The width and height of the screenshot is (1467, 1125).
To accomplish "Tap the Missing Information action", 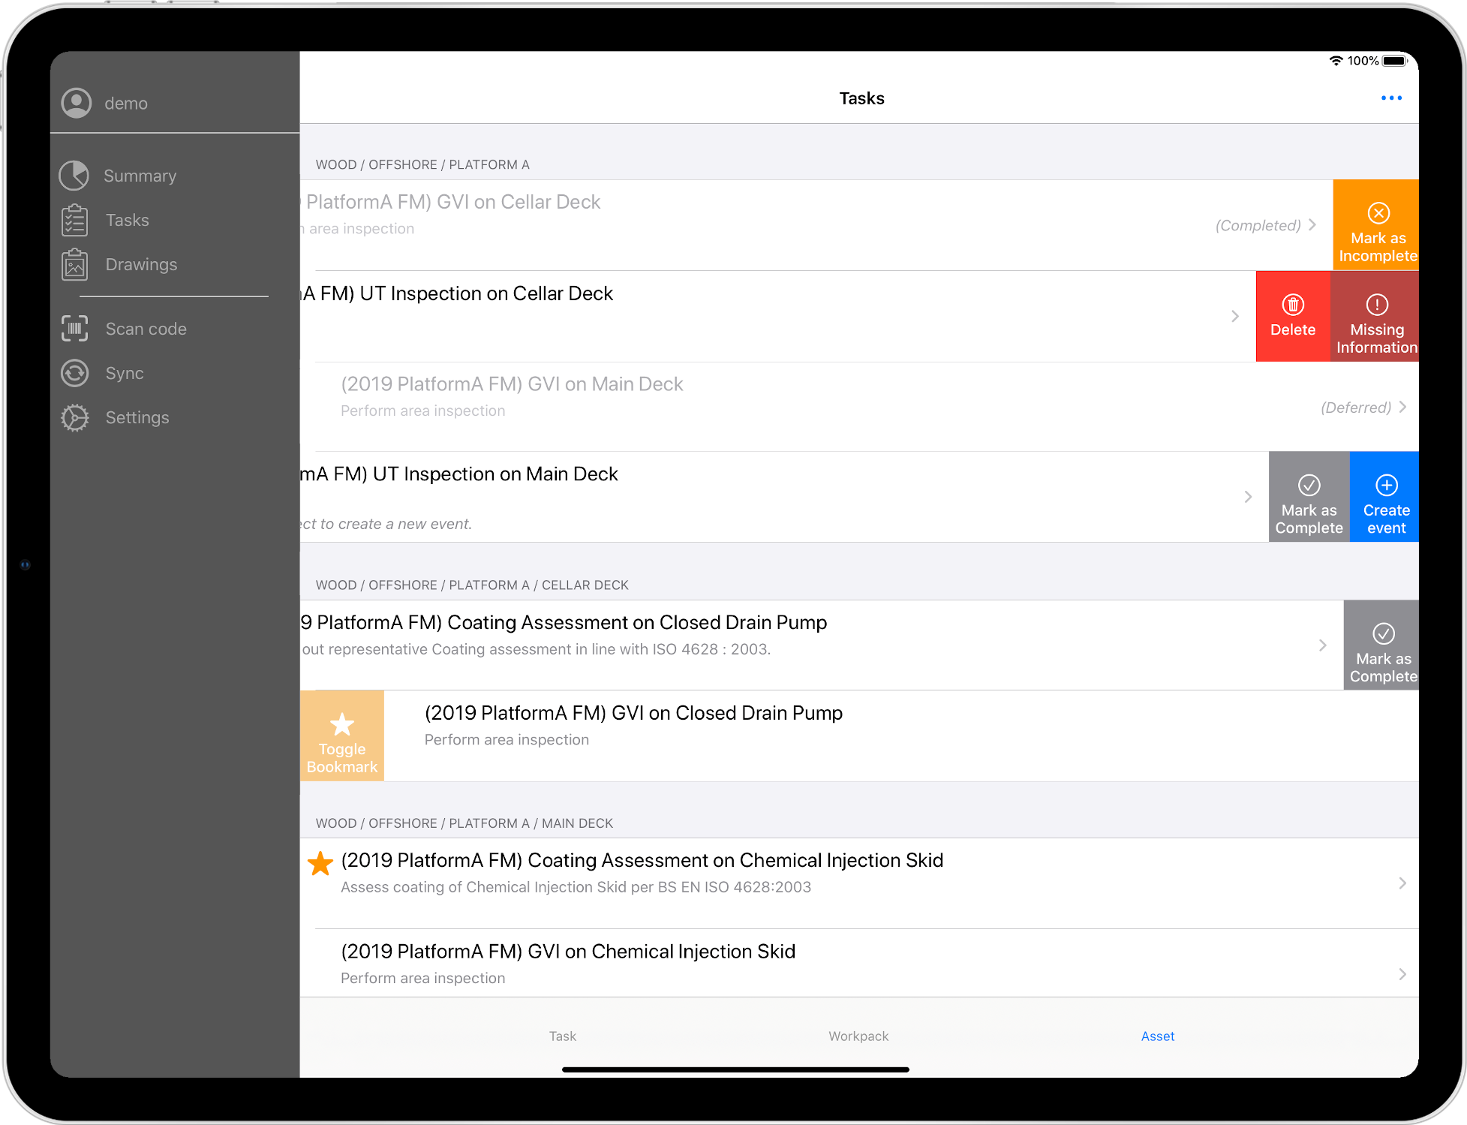I will 1375,316.
